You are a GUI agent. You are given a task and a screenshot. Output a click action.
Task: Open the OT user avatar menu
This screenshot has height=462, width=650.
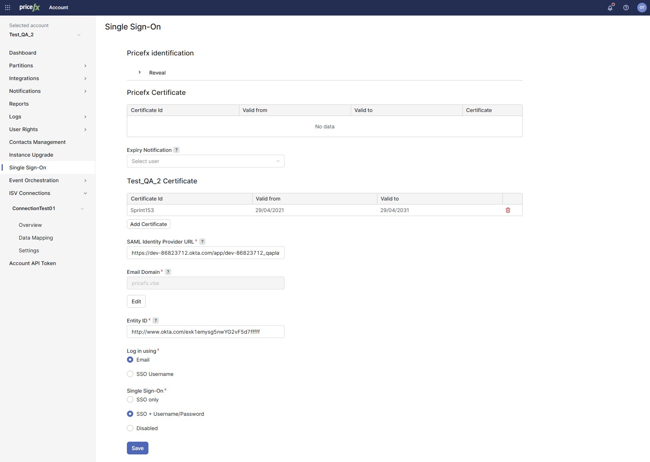(x=642, y=8)
